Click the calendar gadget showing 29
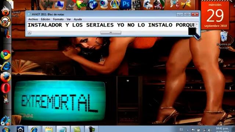235x132 pixels. (x=215, y=15)
